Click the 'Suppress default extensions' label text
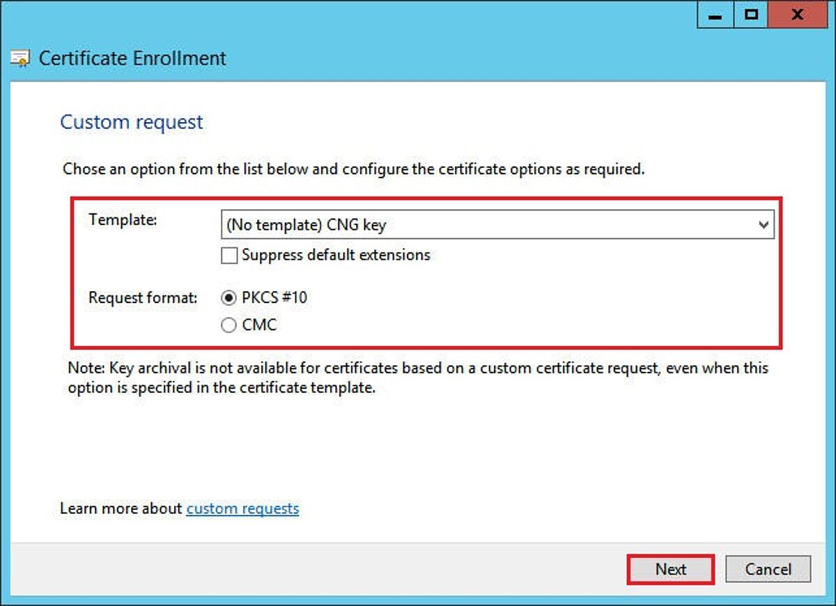The width and height of the screenshot is (836, 606). 336,255
